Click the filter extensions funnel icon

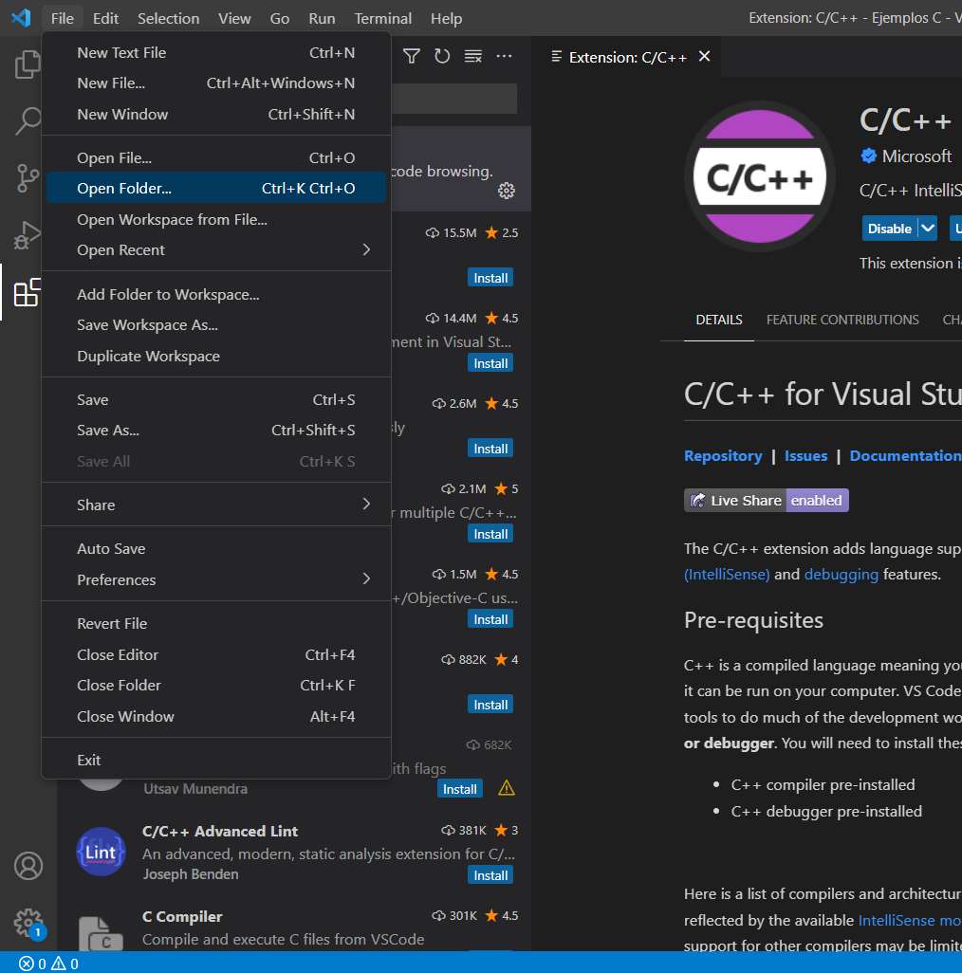tap(411, 57)
